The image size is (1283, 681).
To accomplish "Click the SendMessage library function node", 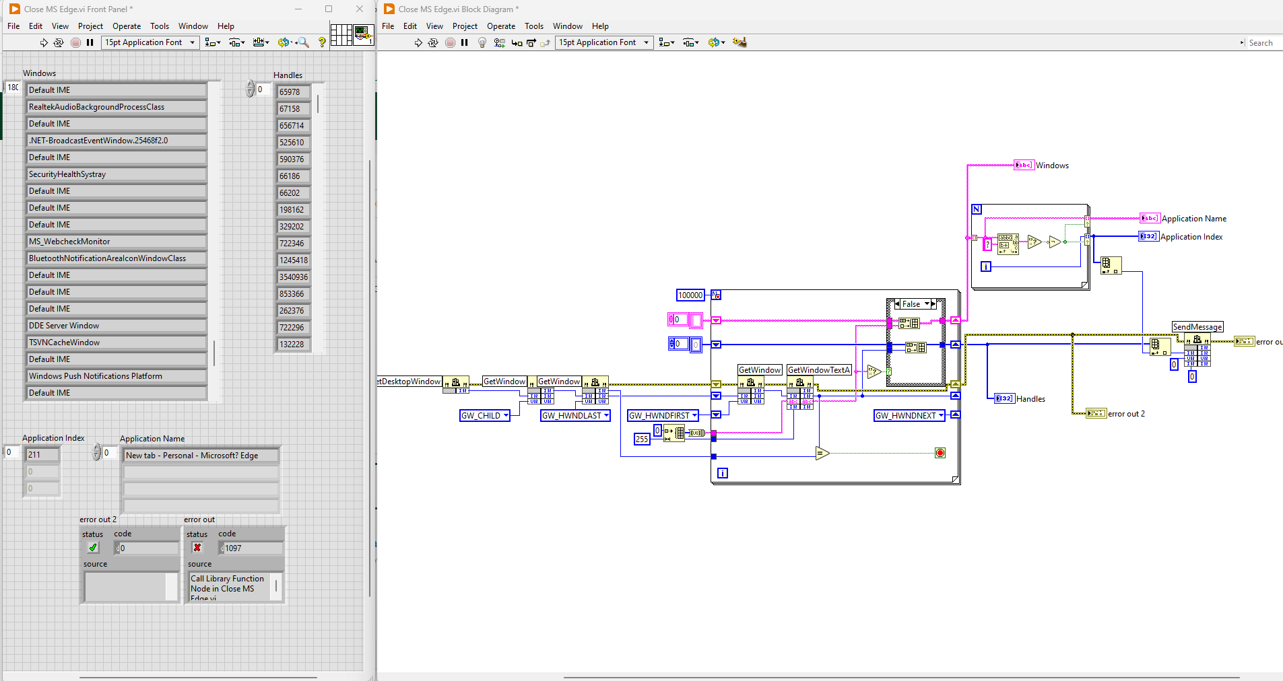I will point(1197,339).
